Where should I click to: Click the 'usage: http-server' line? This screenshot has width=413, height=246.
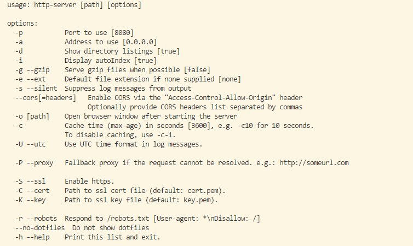[74, 5]
